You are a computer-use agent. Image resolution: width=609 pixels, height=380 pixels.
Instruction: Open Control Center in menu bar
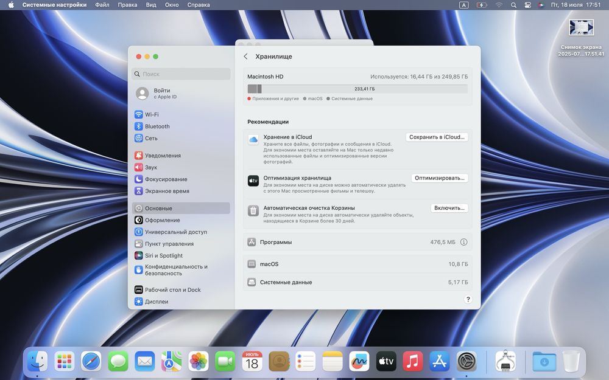pos(527,5)
